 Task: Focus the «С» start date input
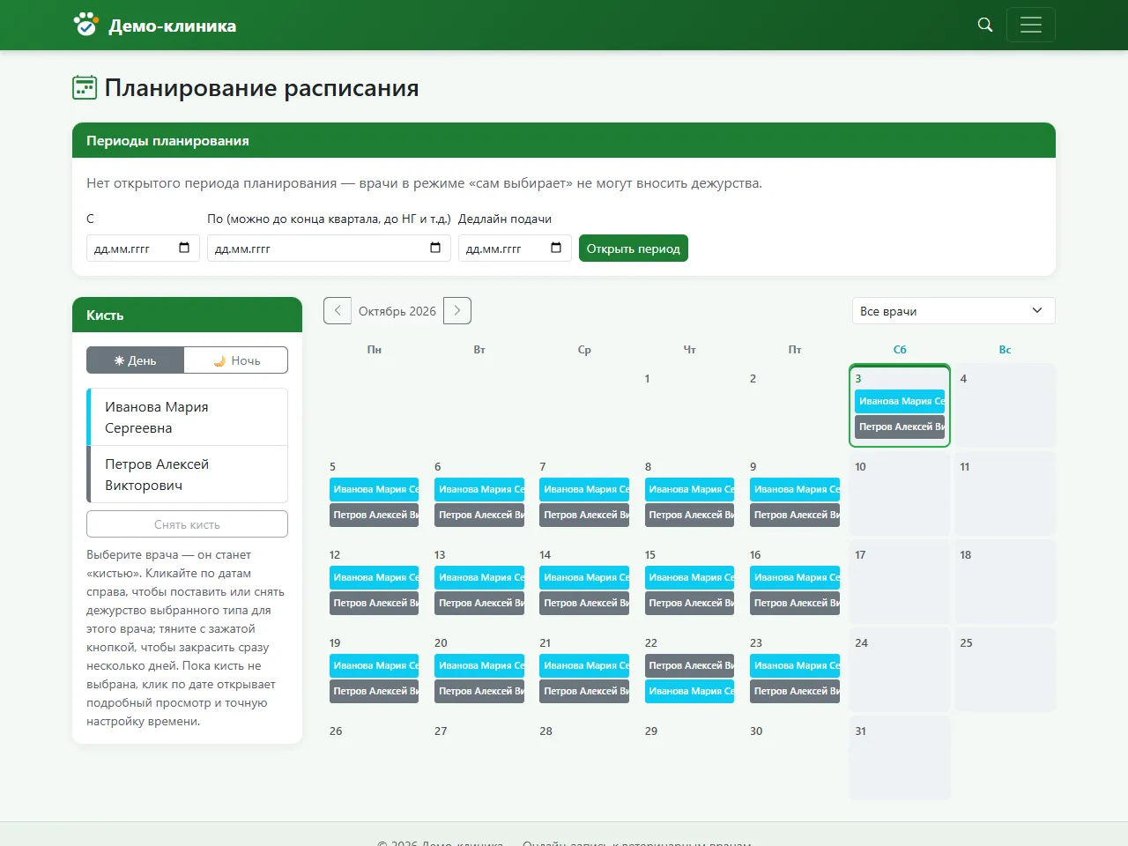click(143, 249)
